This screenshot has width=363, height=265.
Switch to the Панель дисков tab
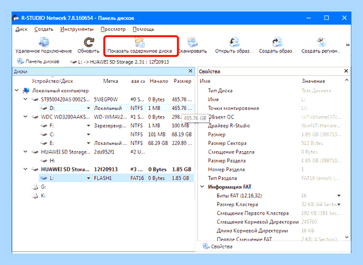38,61
